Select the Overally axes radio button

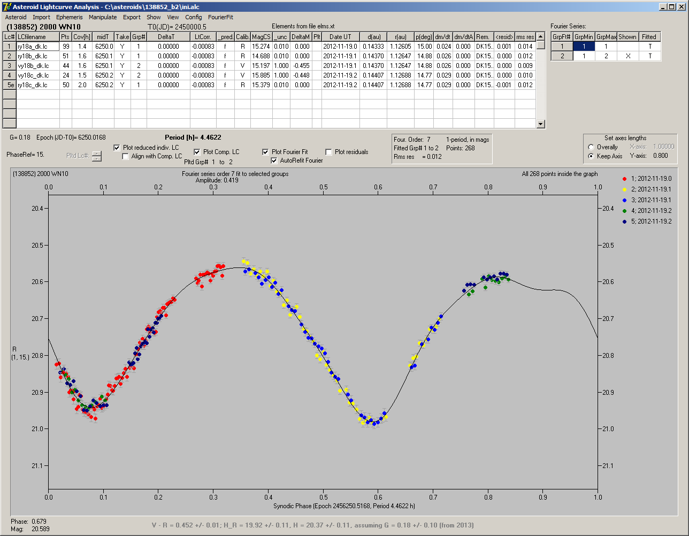point(591,147)
